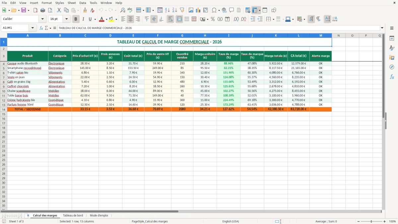Image resolution: width=398 pixels, height=224 pixels.
Task: Click the Cut scissors icon
Action: [59, 10]
